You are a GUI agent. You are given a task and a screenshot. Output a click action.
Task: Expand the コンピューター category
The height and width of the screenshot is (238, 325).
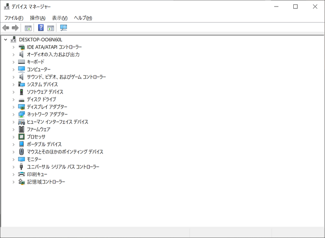(x=13, y=69)
